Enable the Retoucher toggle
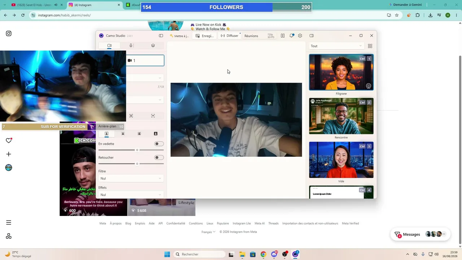The width and height of the screenshot is (462, 260). (x=159, y=157)
